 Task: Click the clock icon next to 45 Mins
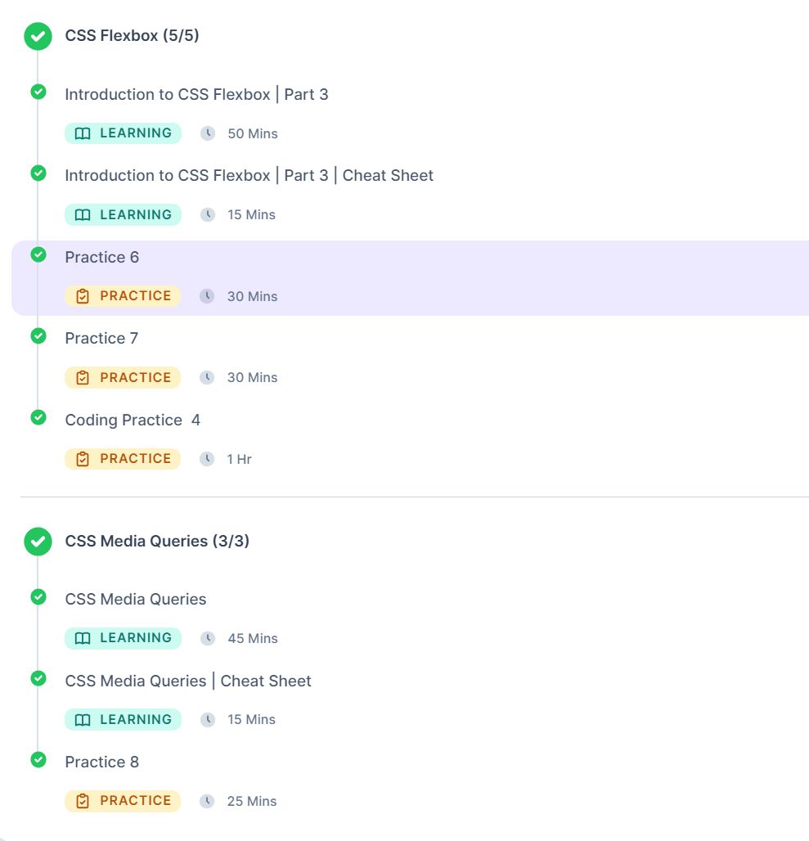(208, 638)
